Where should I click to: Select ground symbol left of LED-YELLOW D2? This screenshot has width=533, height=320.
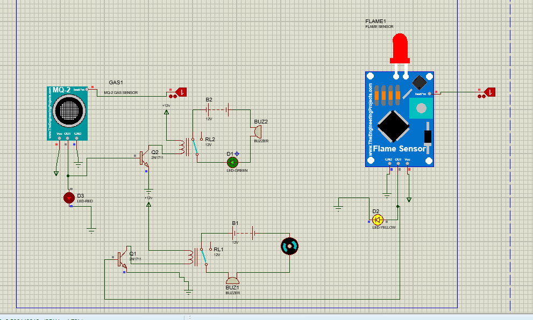(338, 208)
